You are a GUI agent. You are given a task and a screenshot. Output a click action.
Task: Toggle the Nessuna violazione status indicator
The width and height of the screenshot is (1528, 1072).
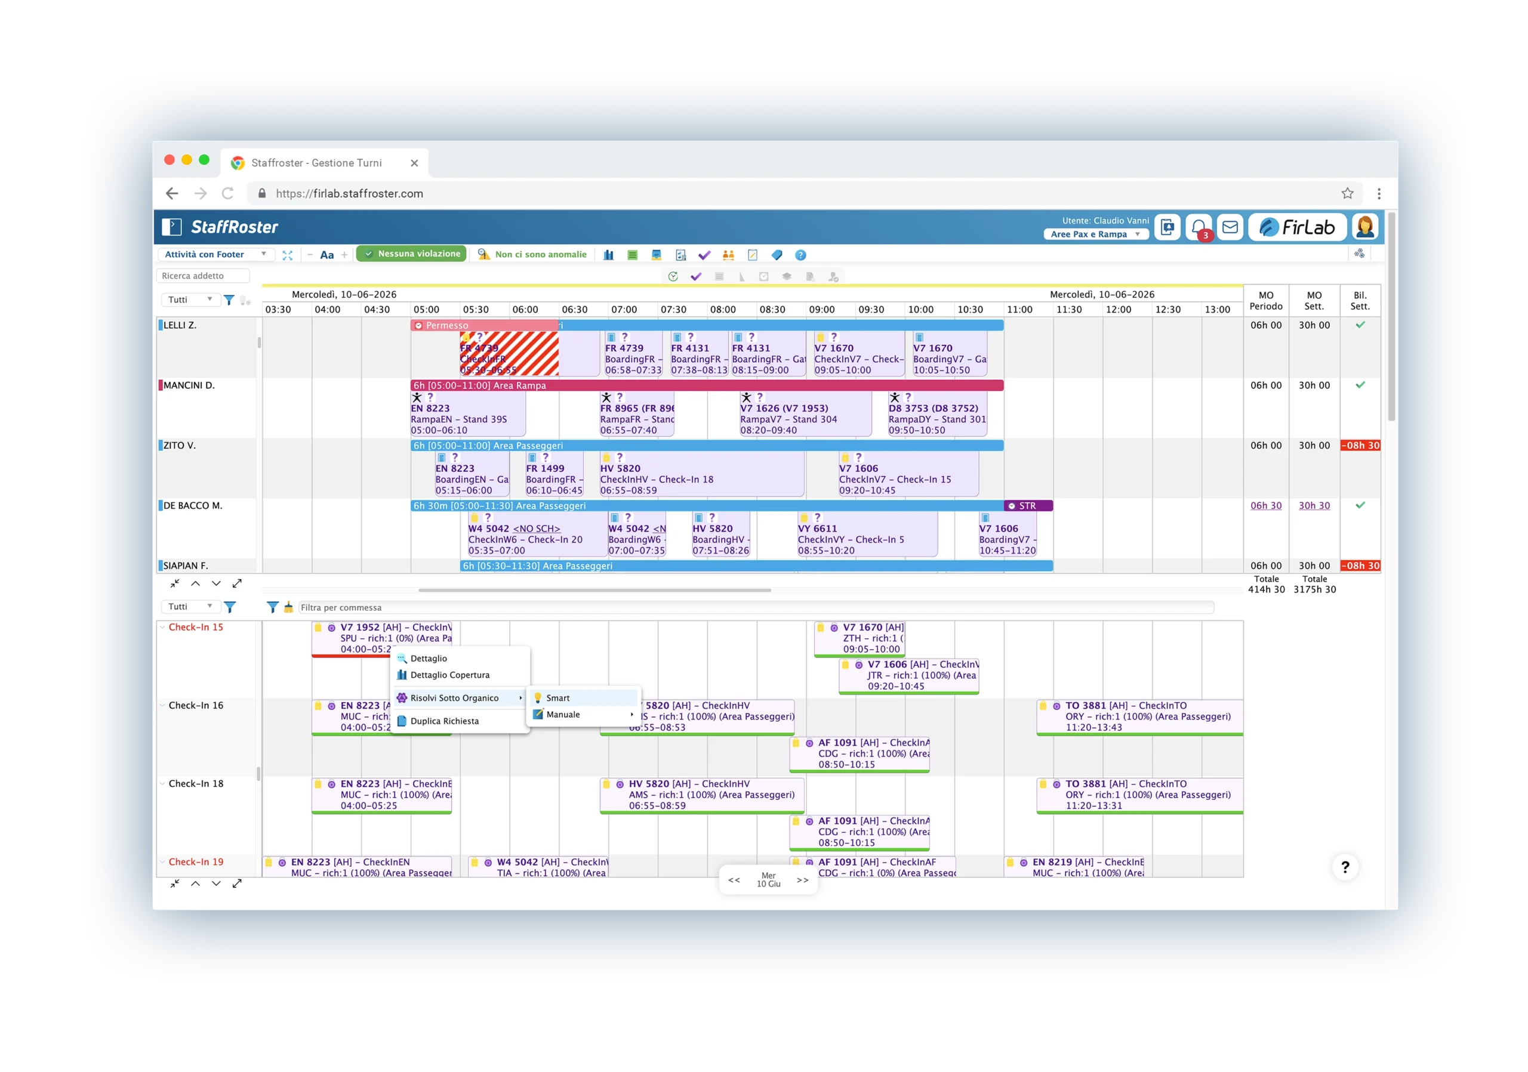pos(411,254)
